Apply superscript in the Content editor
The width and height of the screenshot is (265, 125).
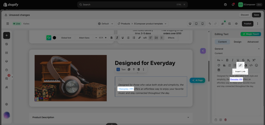(254, 60)
